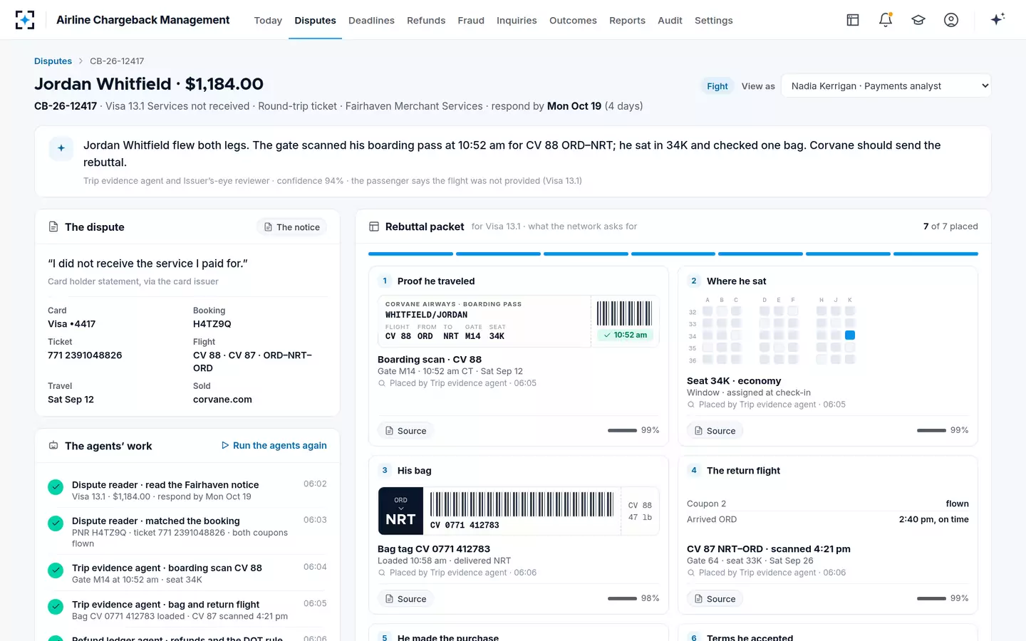Click the robot icon beside The agents' work
Viewport: 1026px width, 641px height.
tap(53, 446)
